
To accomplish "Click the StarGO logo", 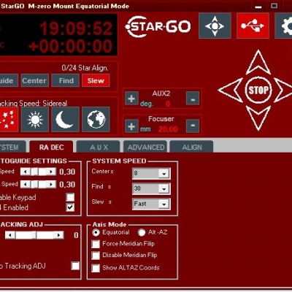I will [158, 26].
